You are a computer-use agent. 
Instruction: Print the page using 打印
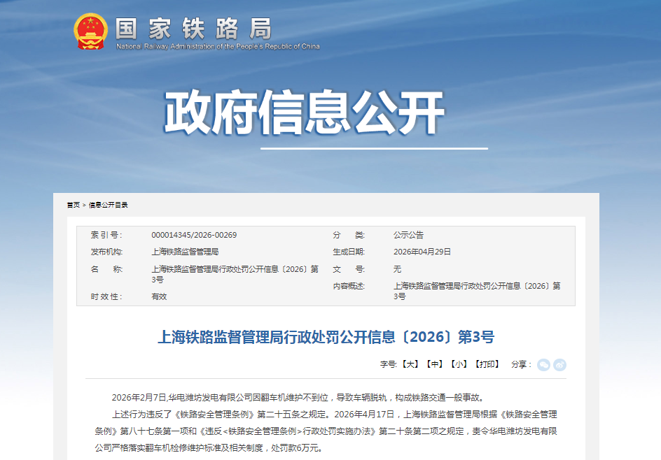[x=487, y=365]
